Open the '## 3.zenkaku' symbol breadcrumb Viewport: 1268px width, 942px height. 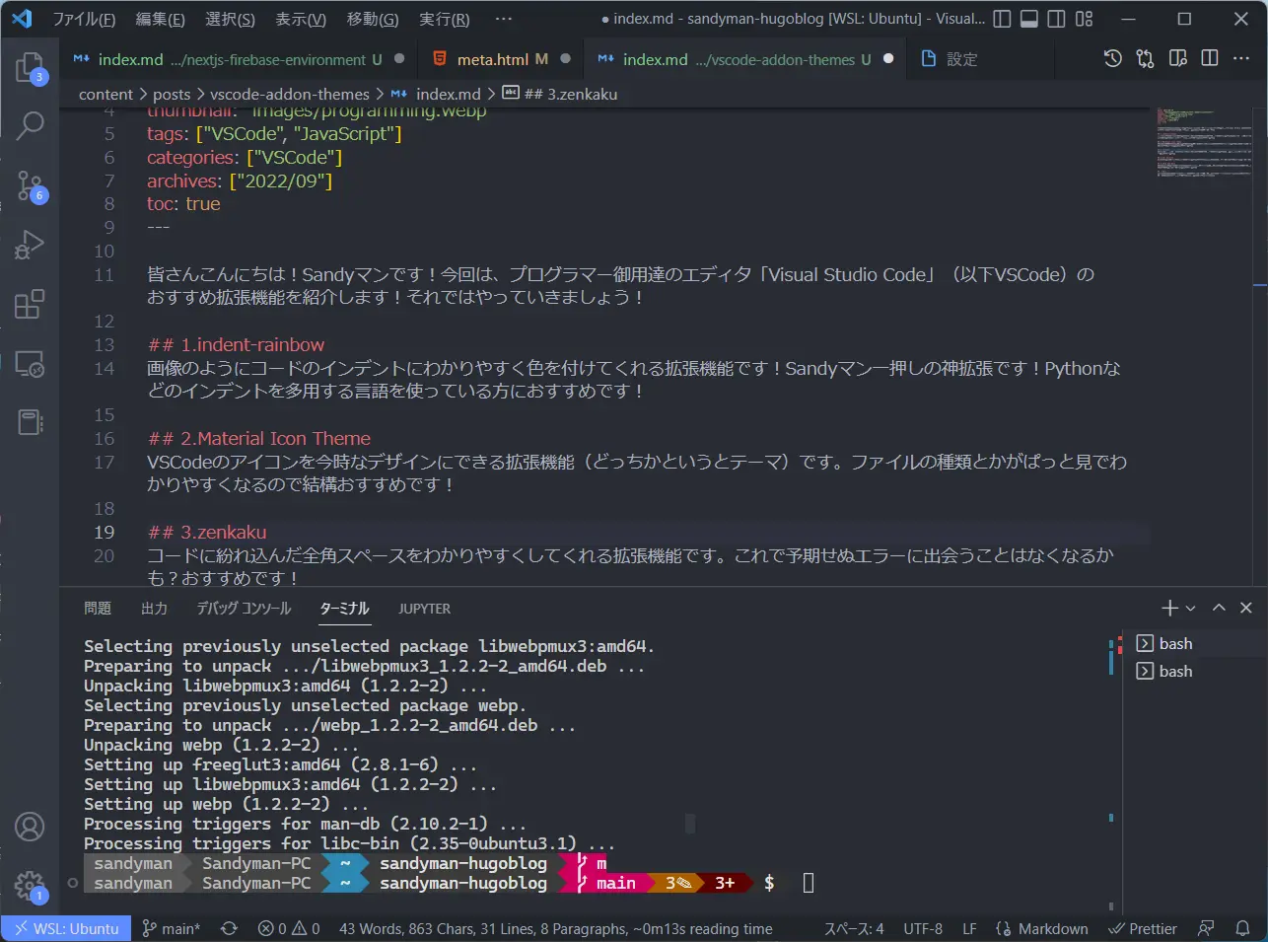[x=560, y=94]
